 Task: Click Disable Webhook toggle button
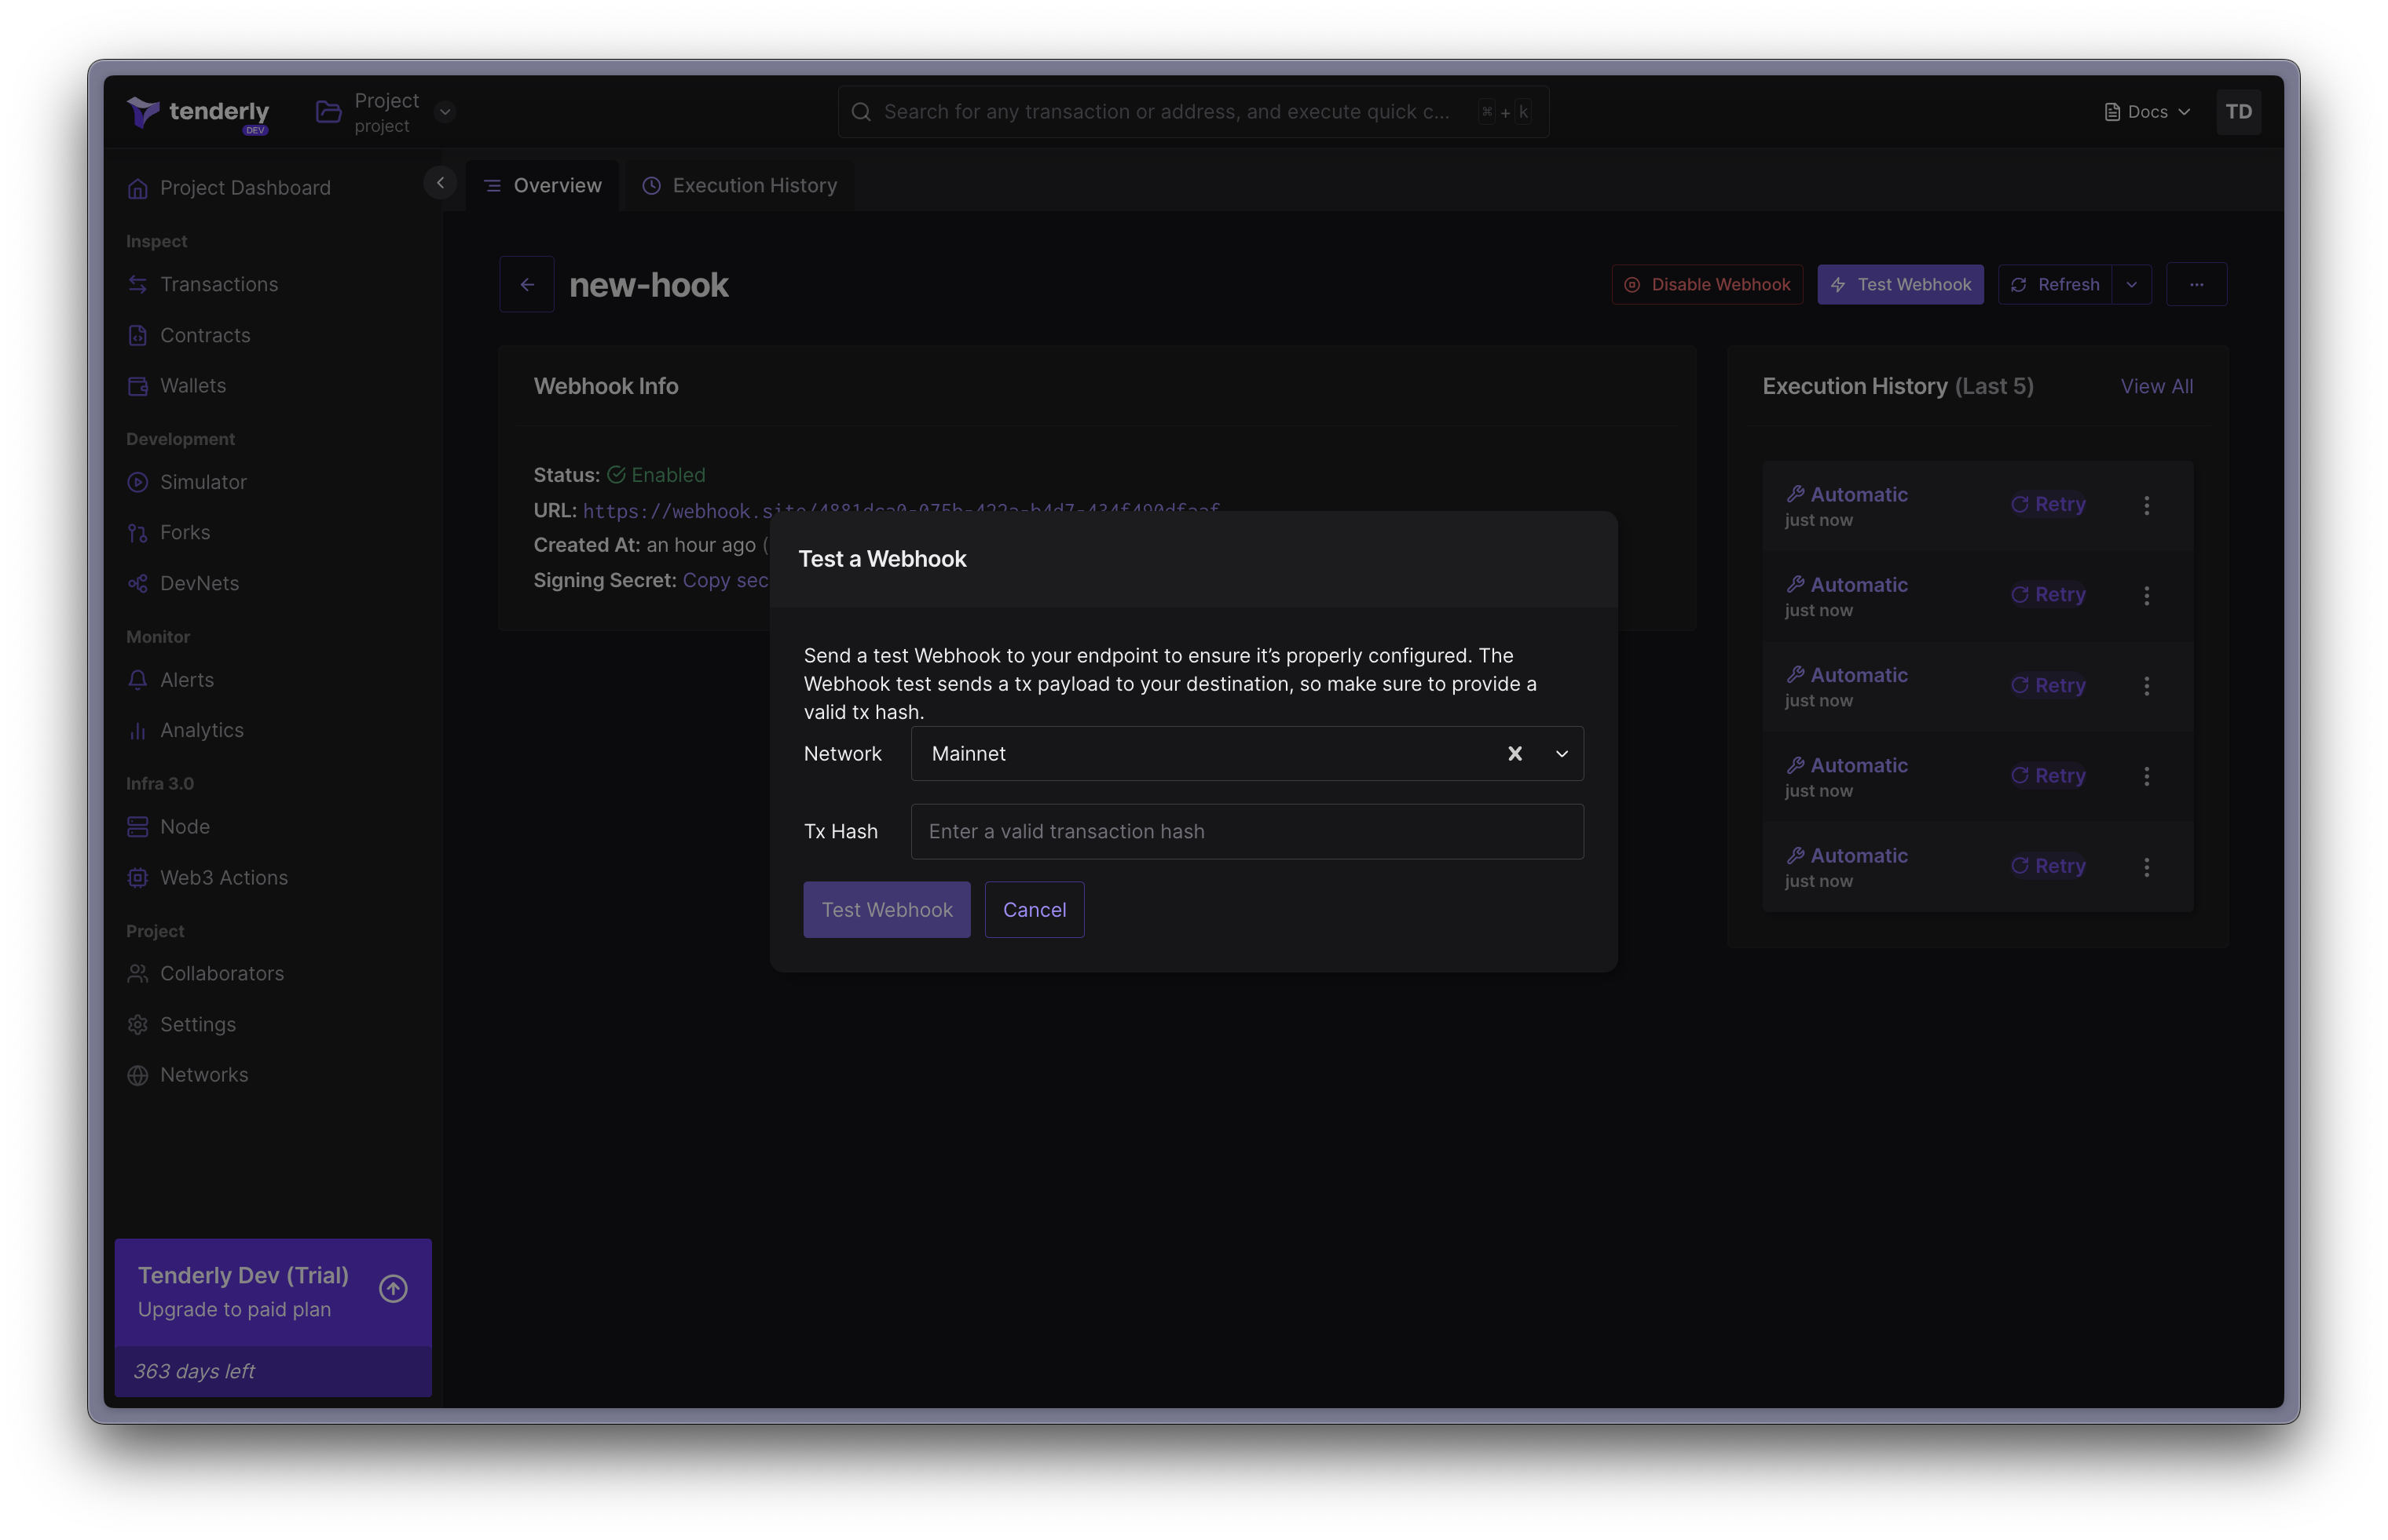pyautogui.click(x=1705, y=283)
